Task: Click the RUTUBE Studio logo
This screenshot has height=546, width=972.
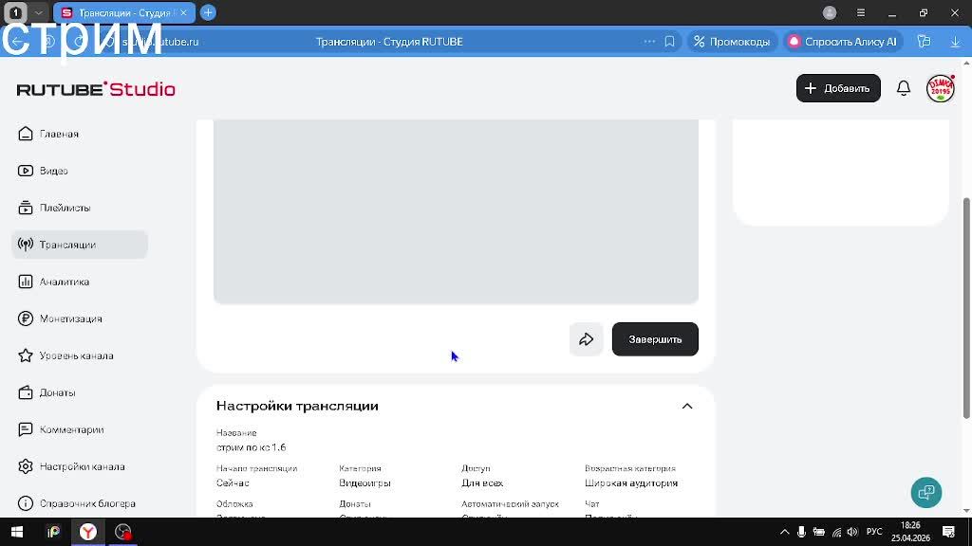Action: [x=96, y=89]
